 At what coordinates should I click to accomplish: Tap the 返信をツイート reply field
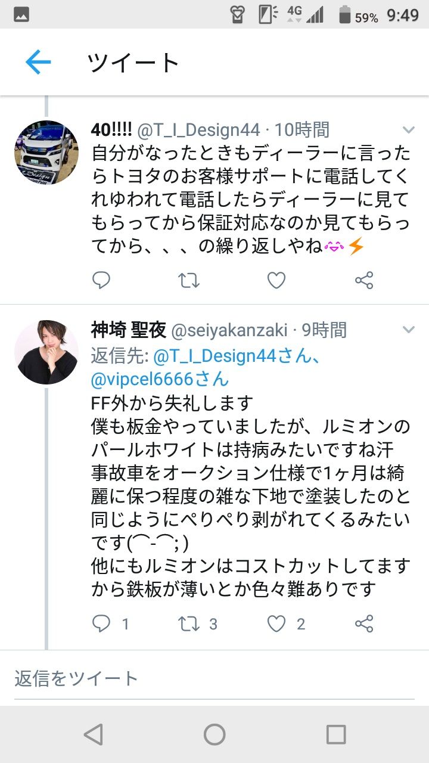click(x=214, y=678)
